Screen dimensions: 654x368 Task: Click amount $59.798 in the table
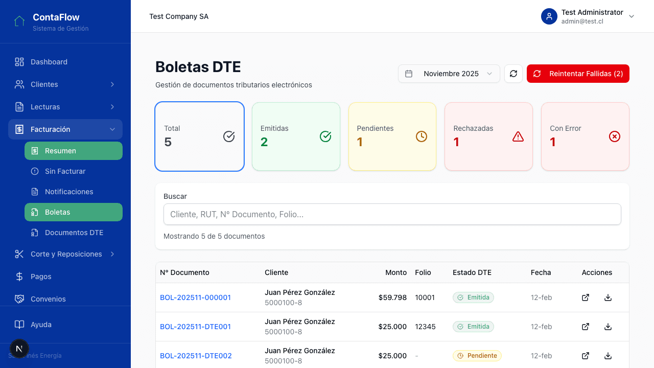pos(392,297)
